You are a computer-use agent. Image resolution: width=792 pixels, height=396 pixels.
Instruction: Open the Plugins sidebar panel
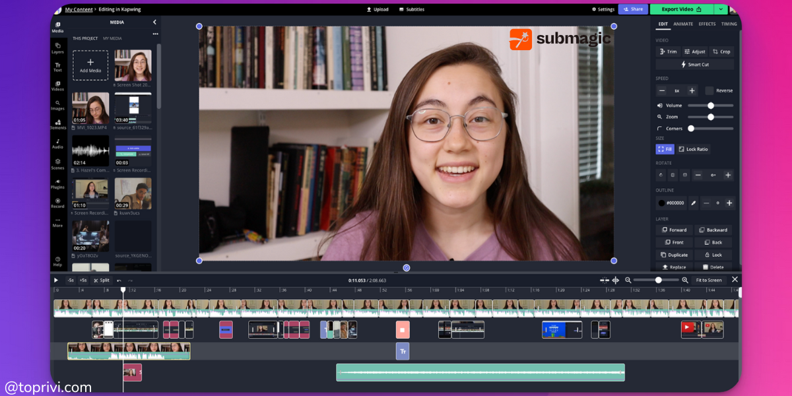pyautogui.click(x=57, y=183)
